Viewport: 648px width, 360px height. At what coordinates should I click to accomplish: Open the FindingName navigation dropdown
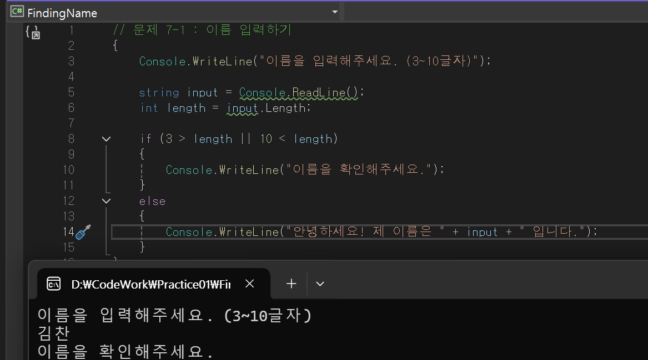[x=335, y=12]
